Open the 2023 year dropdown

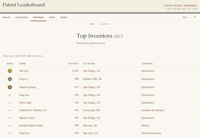(x=189, y=17)
